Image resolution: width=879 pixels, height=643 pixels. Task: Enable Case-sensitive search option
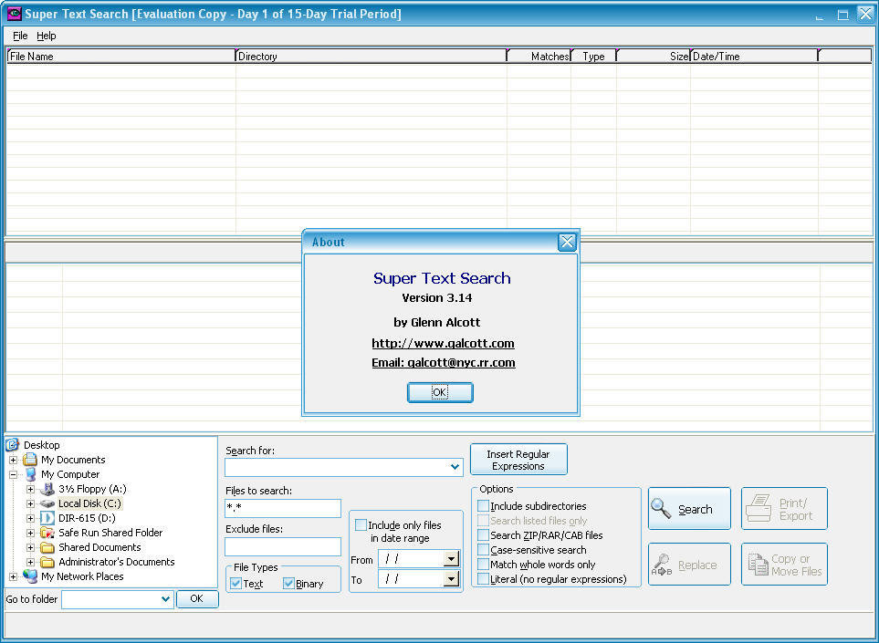click(483, 549)
